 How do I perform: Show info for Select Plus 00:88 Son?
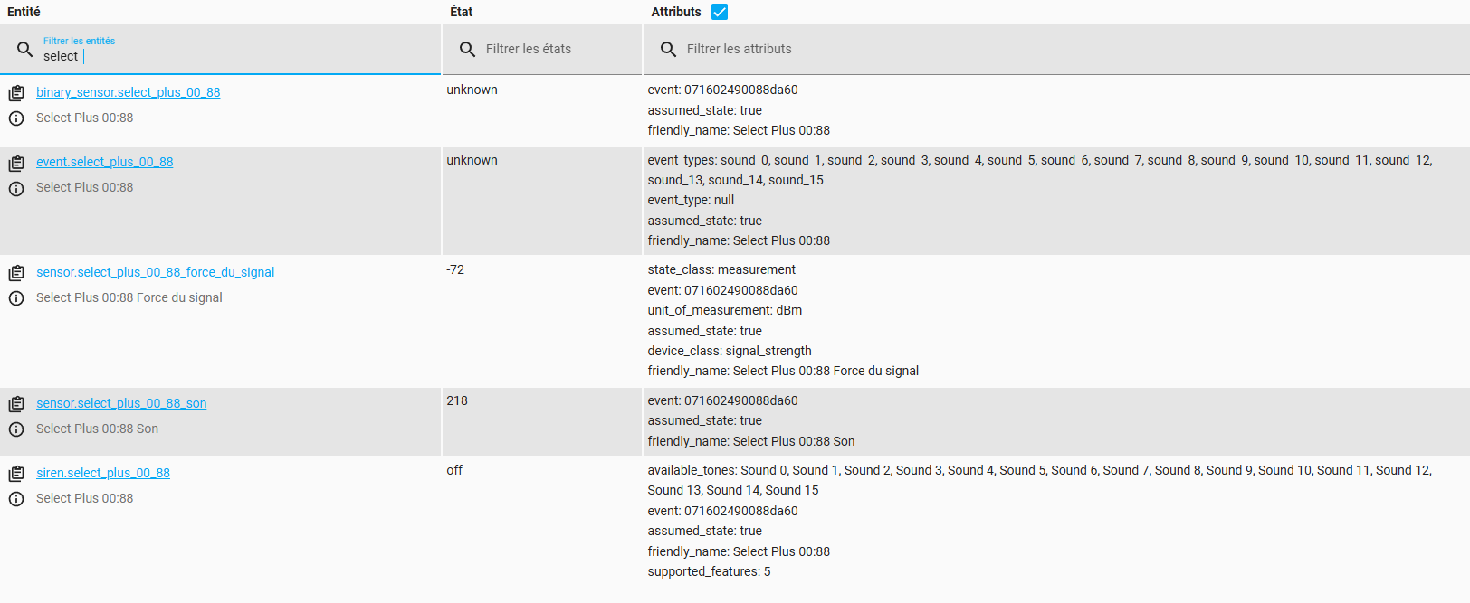click(16, 429)
